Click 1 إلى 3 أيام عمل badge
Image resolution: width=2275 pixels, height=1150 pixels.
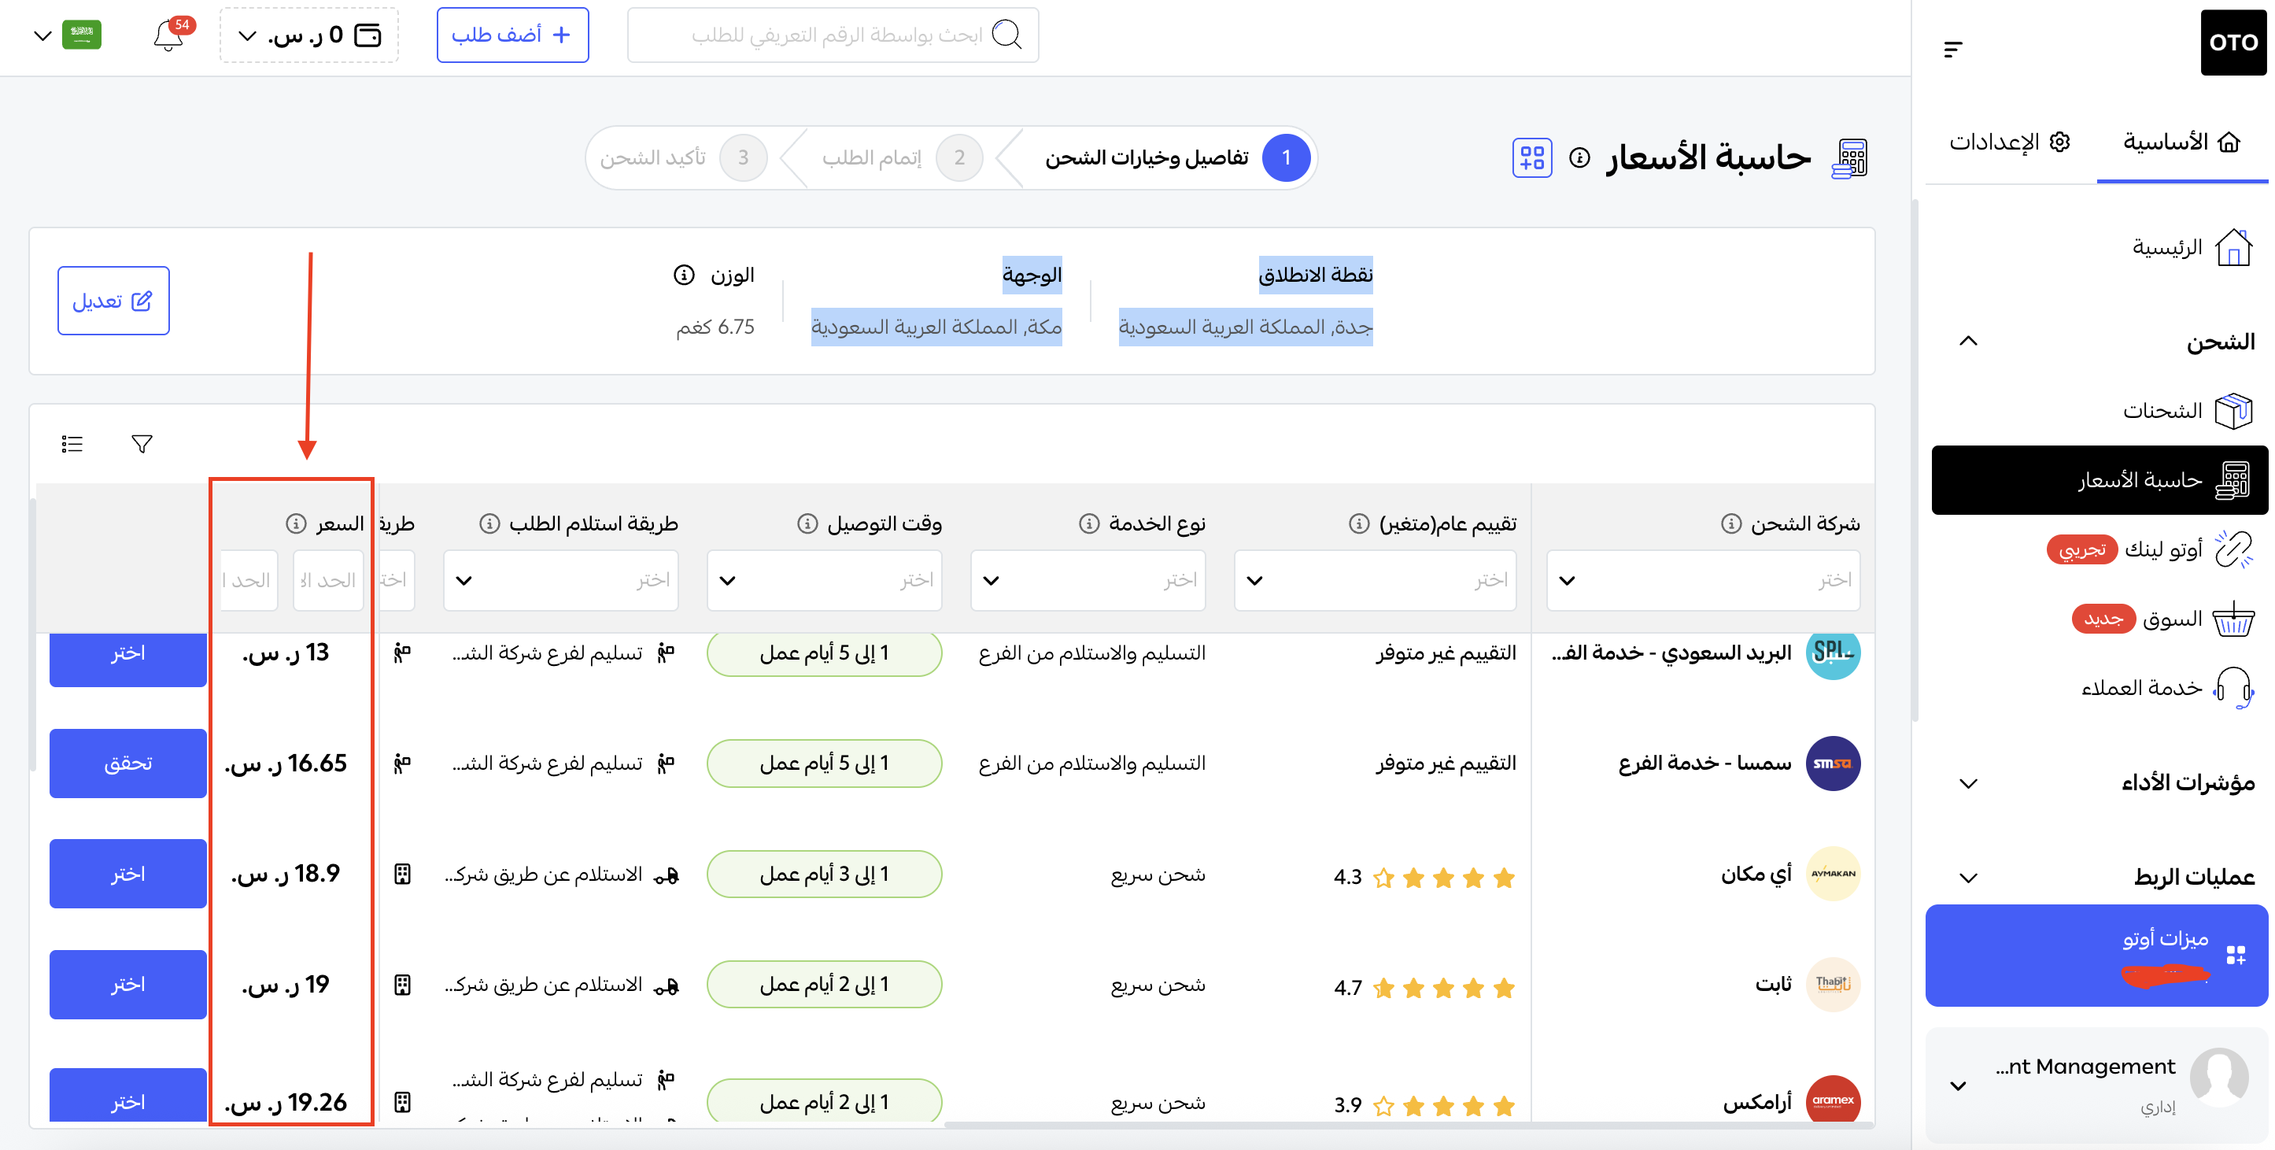point(824,874)
